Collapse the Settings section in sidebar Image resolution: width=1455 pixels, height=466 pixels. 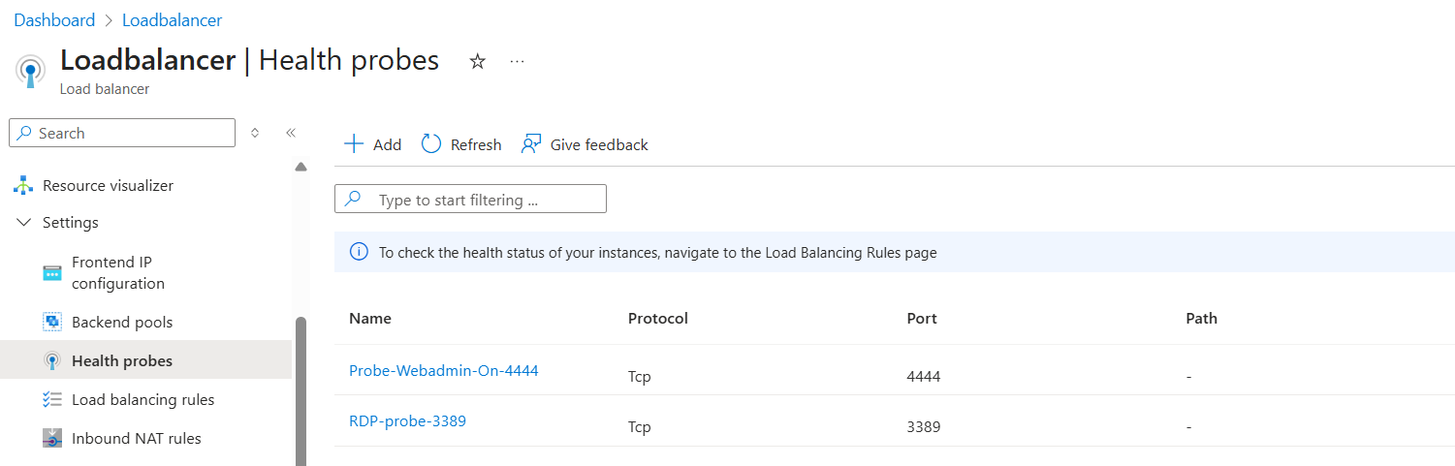[x=24, y=222]
